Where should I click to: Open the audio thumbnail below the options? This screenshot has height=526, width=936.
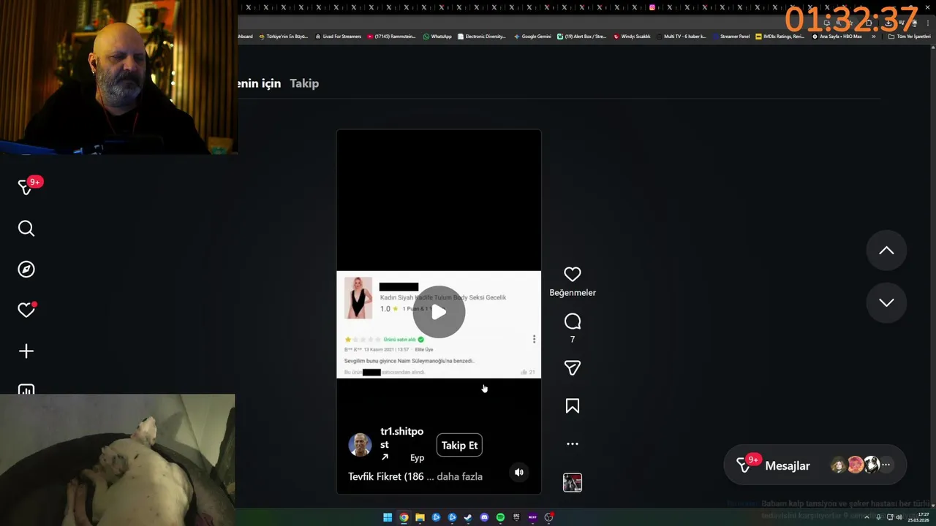point(573,482)
